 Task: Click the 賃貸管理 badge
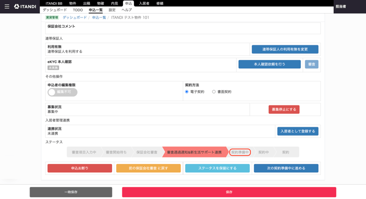52,17
